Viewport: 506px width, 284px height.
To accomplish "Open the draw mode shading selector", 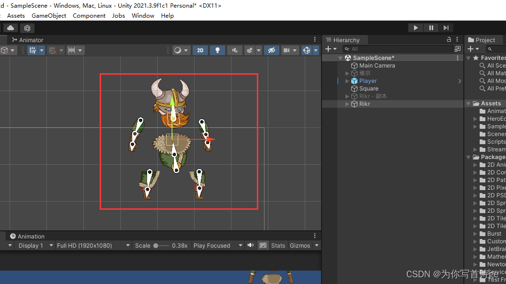I will (177, 50).
